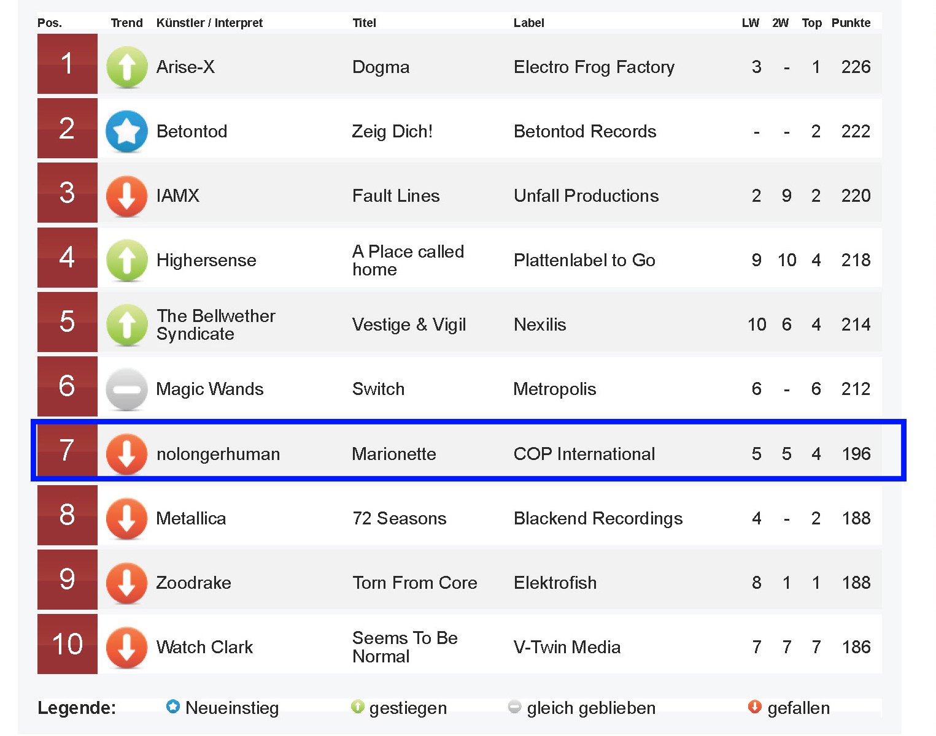Click the green up arrow beside The Bellwether Syndicate
The height and width of the screenshot is (736, 936).
click(x=126, y=324)
